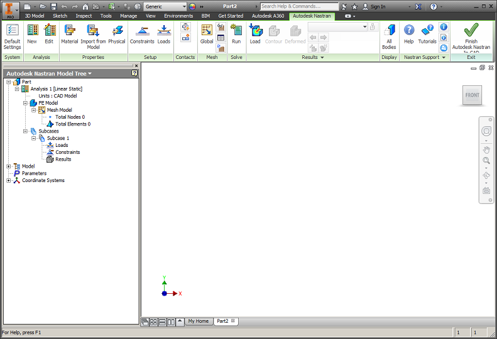
Task: Select the Parameters tree item
Action: (x=34, y=173)
